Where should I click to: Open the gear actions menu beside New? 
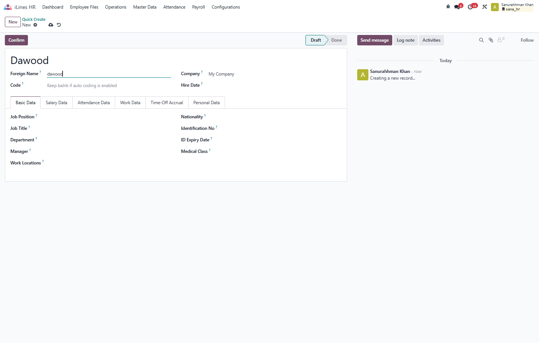point(35,25)
